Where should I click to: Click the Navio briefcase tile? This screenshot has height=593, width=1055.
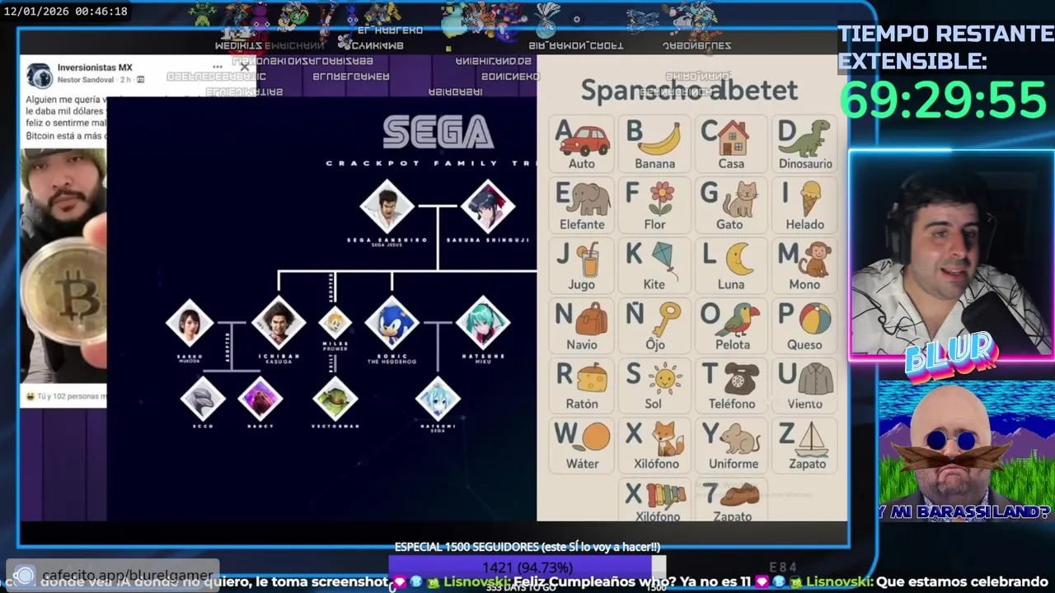click(581, 325)
